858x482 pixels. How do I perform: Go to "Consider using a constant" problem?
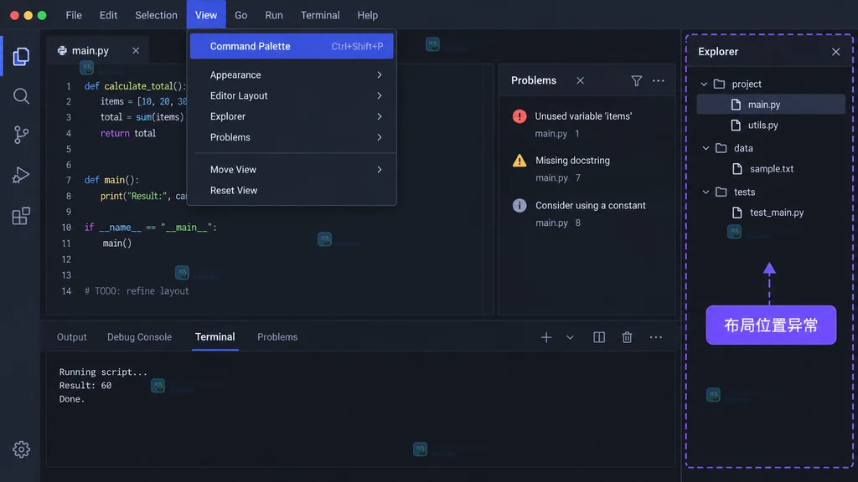click(591, 206)
